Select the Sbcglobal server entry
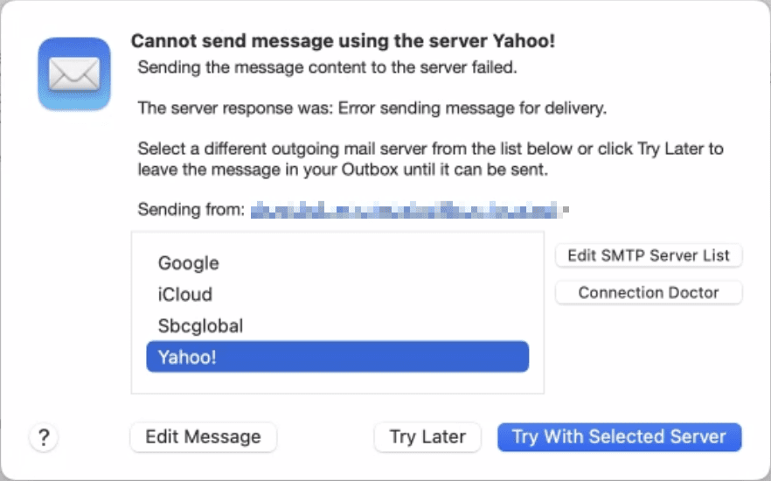Screen dimensions: 771x481 [201, 325]
